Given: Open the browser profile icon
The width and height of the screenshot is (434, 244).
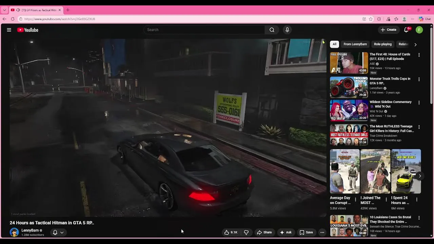Looking at the screenshot, I should click(404, 19).
